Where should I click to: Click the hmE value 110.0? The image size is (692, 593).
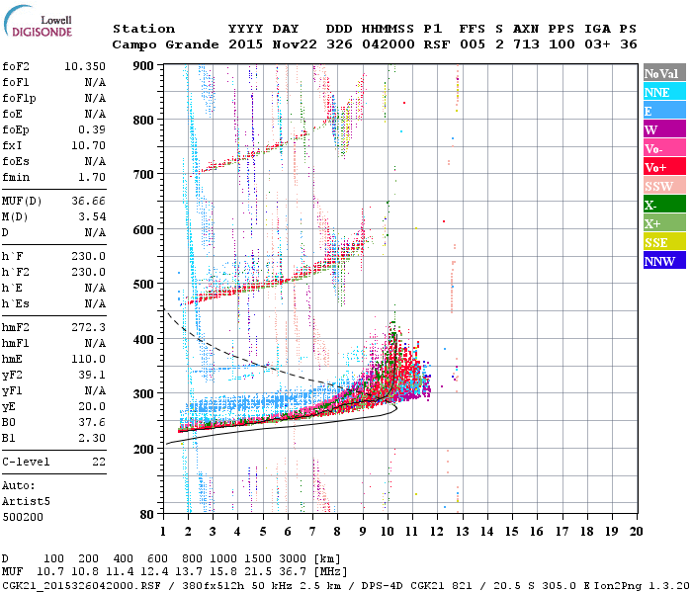point(88,359)
